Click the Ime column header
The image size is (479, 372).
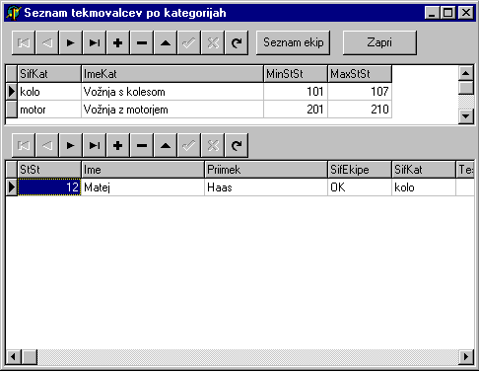click(x=143, y=170)
